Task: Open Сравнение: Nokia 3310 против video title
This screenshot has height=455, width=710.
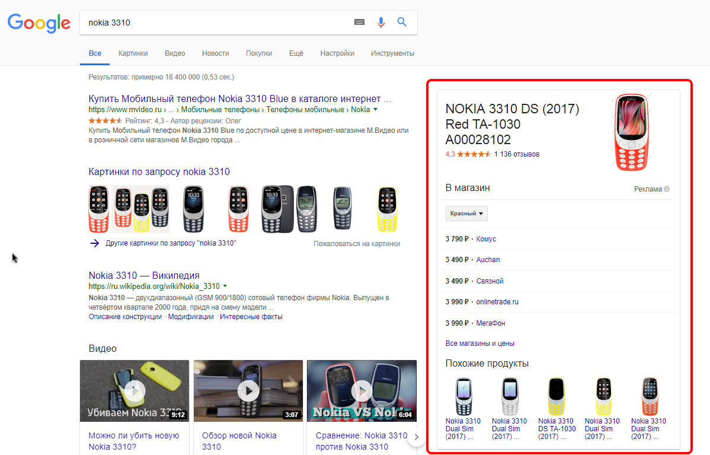Action: pyautogui.click(x=362, y=441)
